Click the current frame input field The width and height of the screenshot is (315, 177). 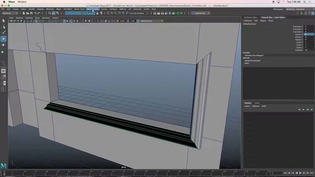point(276,173)
